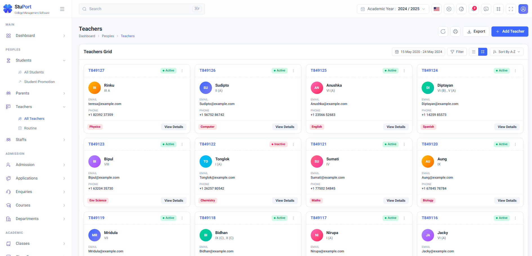This screenshot has width=532, height=256.
Task: Open options menu for T849124 card
Action: (x=515, y=71)
